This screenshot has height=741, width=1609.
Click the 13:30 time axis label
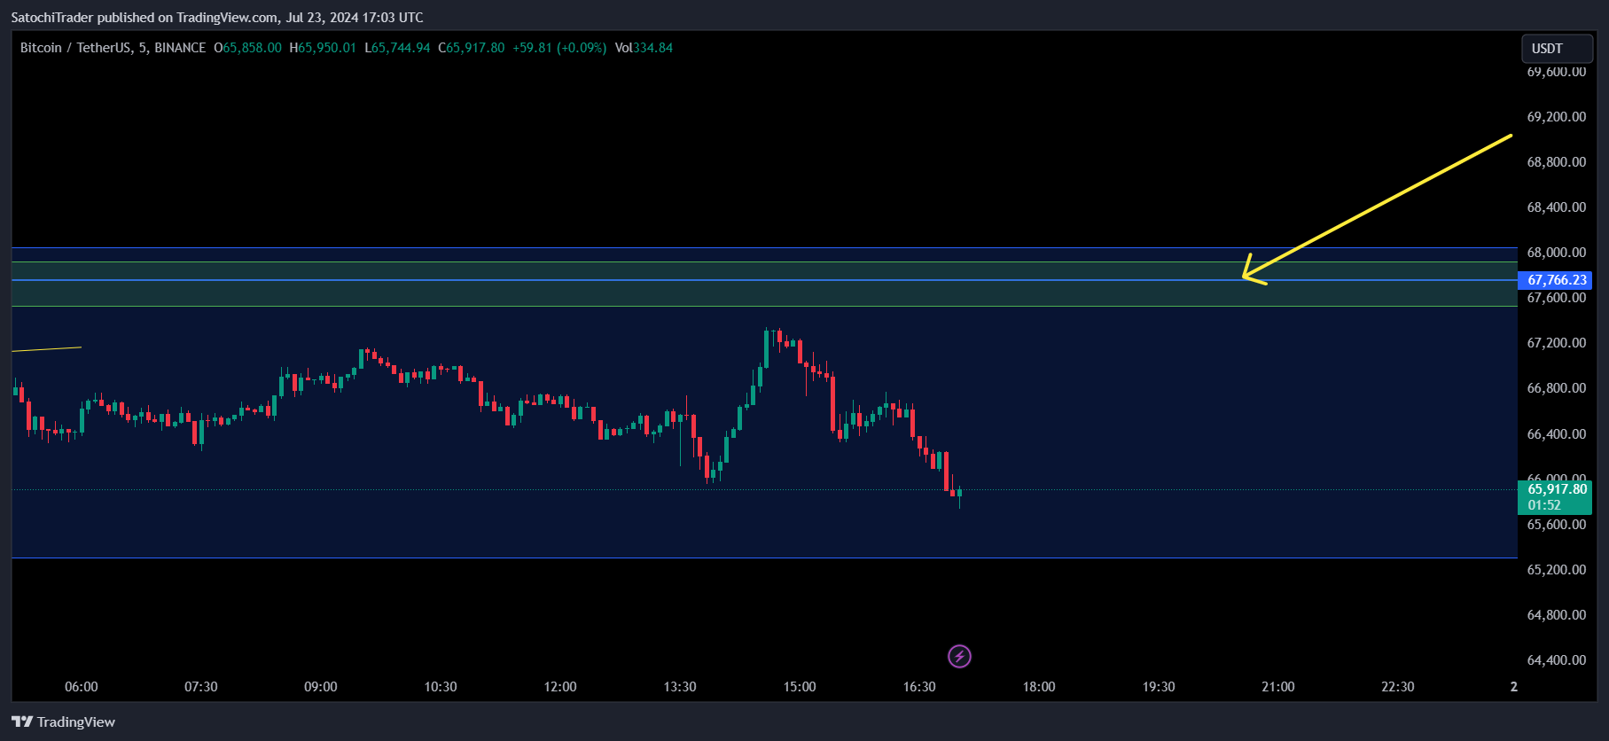click(680, 687)
